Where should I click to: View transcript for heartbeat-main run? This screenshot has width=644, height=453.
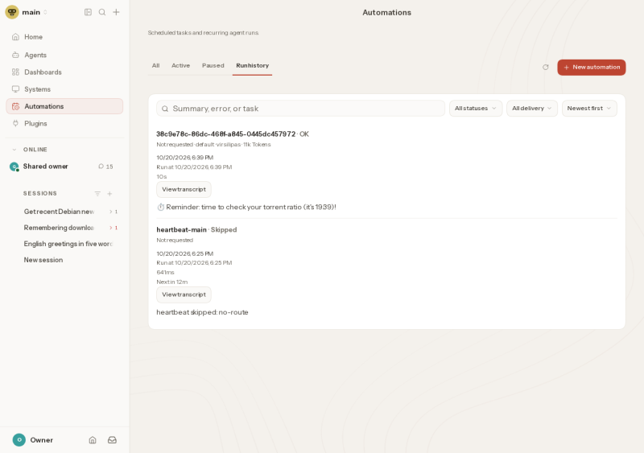pyautogui.click(x=184, y=294)
